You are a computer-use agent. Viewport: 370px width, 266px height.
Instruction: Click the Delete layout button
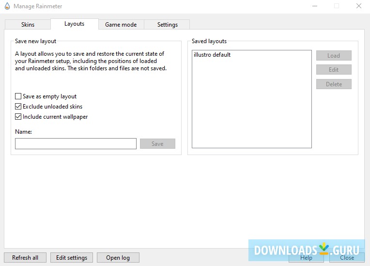click(x=334, y=84)
